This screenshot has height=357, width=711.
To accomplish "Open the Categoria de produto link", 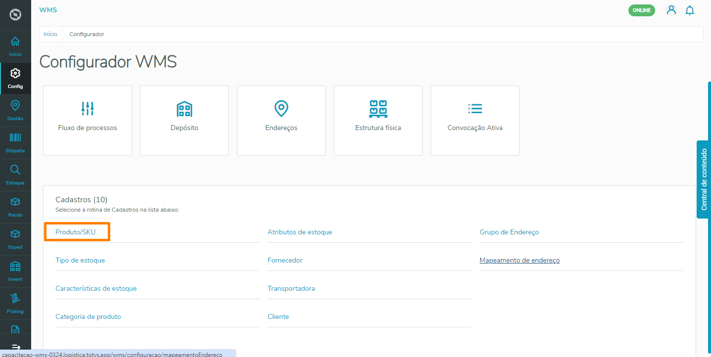I will [88, 316].
